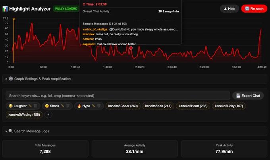Click the 28.9 msgs/min activity value
Image resolution: width=270 pixels, height=160 pixels.
[x=169, y=11]
